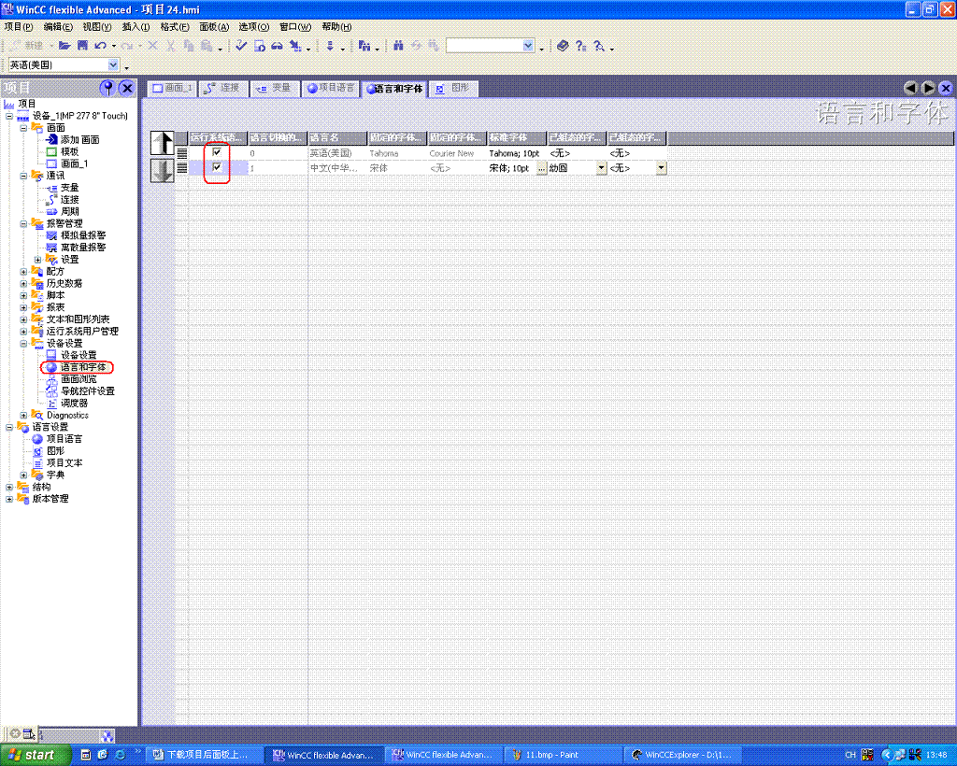Screen dimensions: 957x766
Task: Select the Courier New font cell
Action: pyautogui.click(x=455, y=153)
